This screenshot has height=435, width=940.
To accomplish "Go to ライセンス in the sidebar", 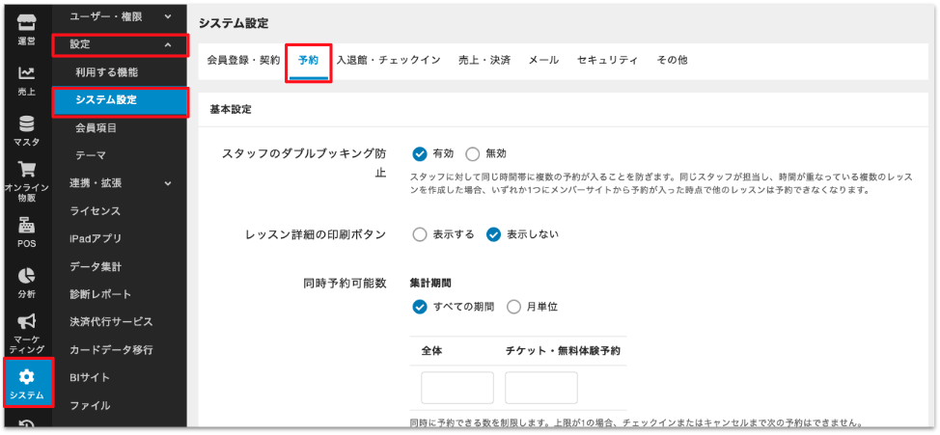I will (96, 210).
